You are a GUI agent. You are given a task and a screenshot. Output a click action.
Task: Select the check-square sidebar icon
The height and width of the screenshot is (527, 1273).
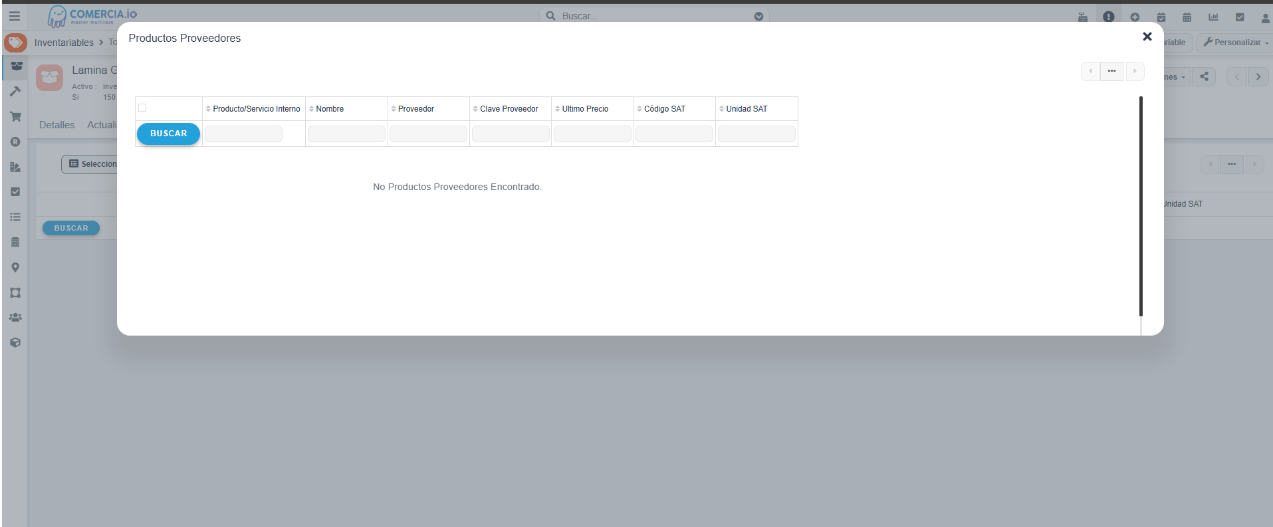[x=15, y=191]
